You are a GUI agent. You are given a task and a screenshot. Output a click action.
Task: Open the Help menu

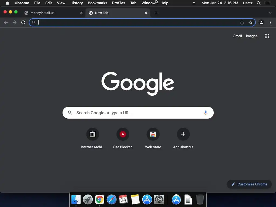[x=164, y=3]
